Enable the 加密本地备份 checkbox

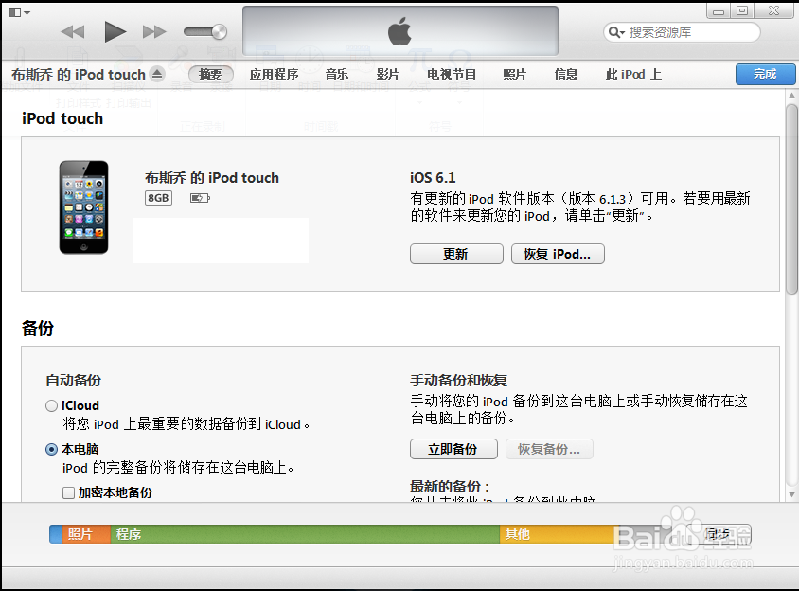click(x=68, y=492)
